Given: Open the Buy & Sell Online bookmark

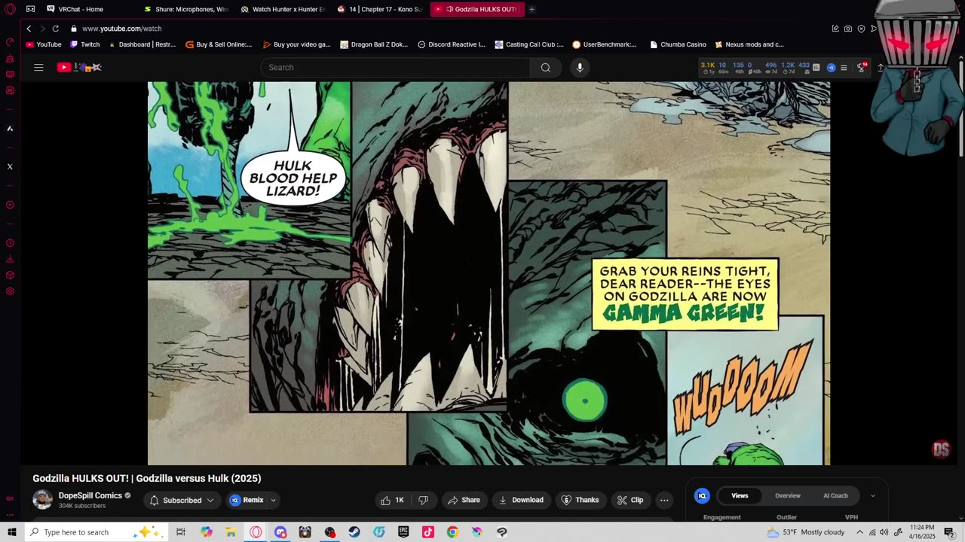Looking at the screenshot, I should (x=219, y=44).
